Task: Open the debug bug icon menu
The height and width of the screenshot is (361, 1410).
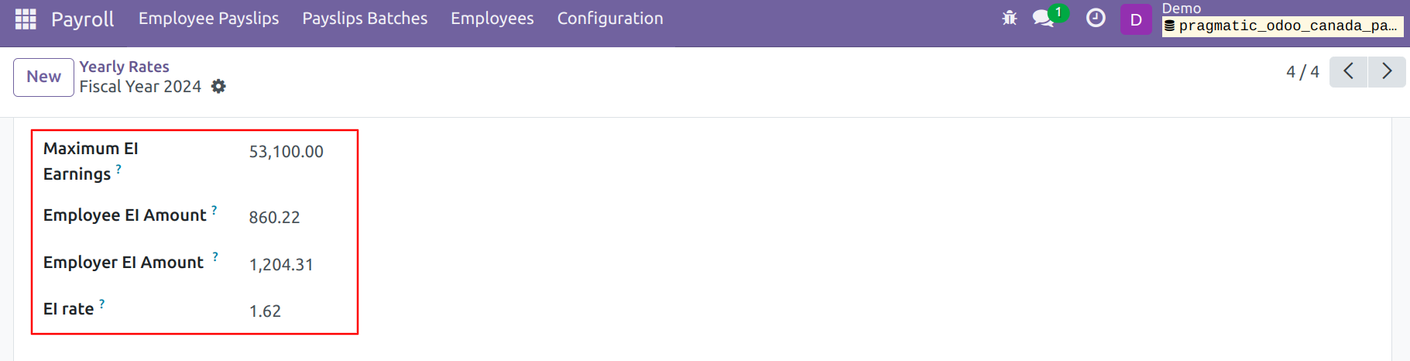Action: tap(1009, 18)
